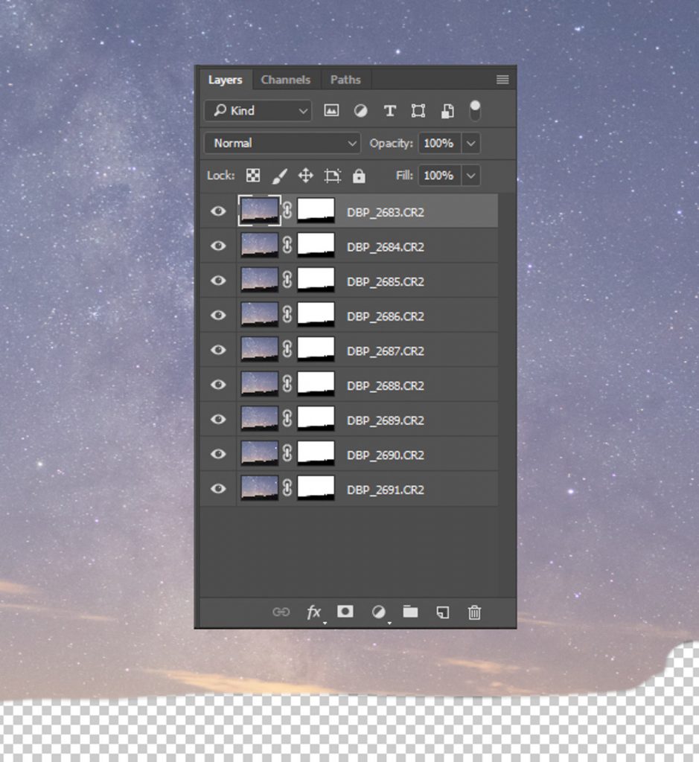Filter layers by smart objects
The image size is (699, 762).
(446, 110)
